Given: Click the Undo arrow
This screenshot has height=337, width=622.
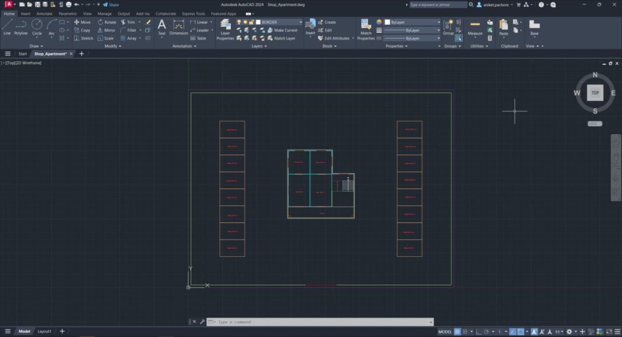Looking at the screenshot, I should 77,5.
